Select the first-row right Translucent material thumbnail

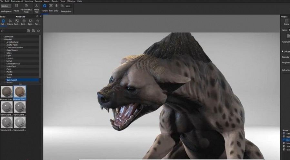click(x=20, y=107)
